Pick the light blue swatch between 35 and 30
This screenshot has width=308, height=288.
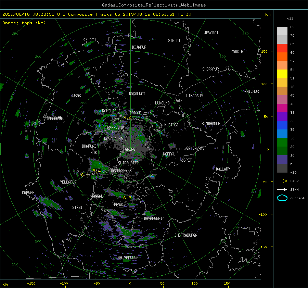pos(282,134)
